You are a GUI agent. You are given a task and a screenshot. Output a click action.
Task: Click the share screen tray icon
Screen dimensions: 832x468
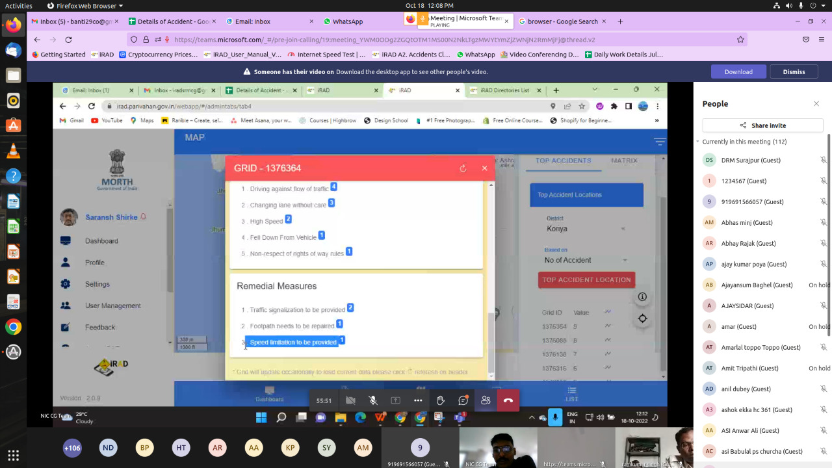point(395,400)
